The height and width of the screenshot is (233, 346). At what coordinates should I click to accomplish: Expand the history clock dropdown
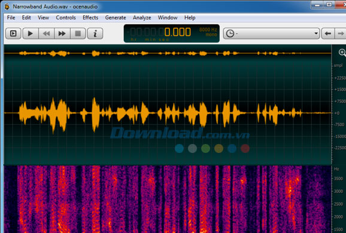[x=271, y=33]
